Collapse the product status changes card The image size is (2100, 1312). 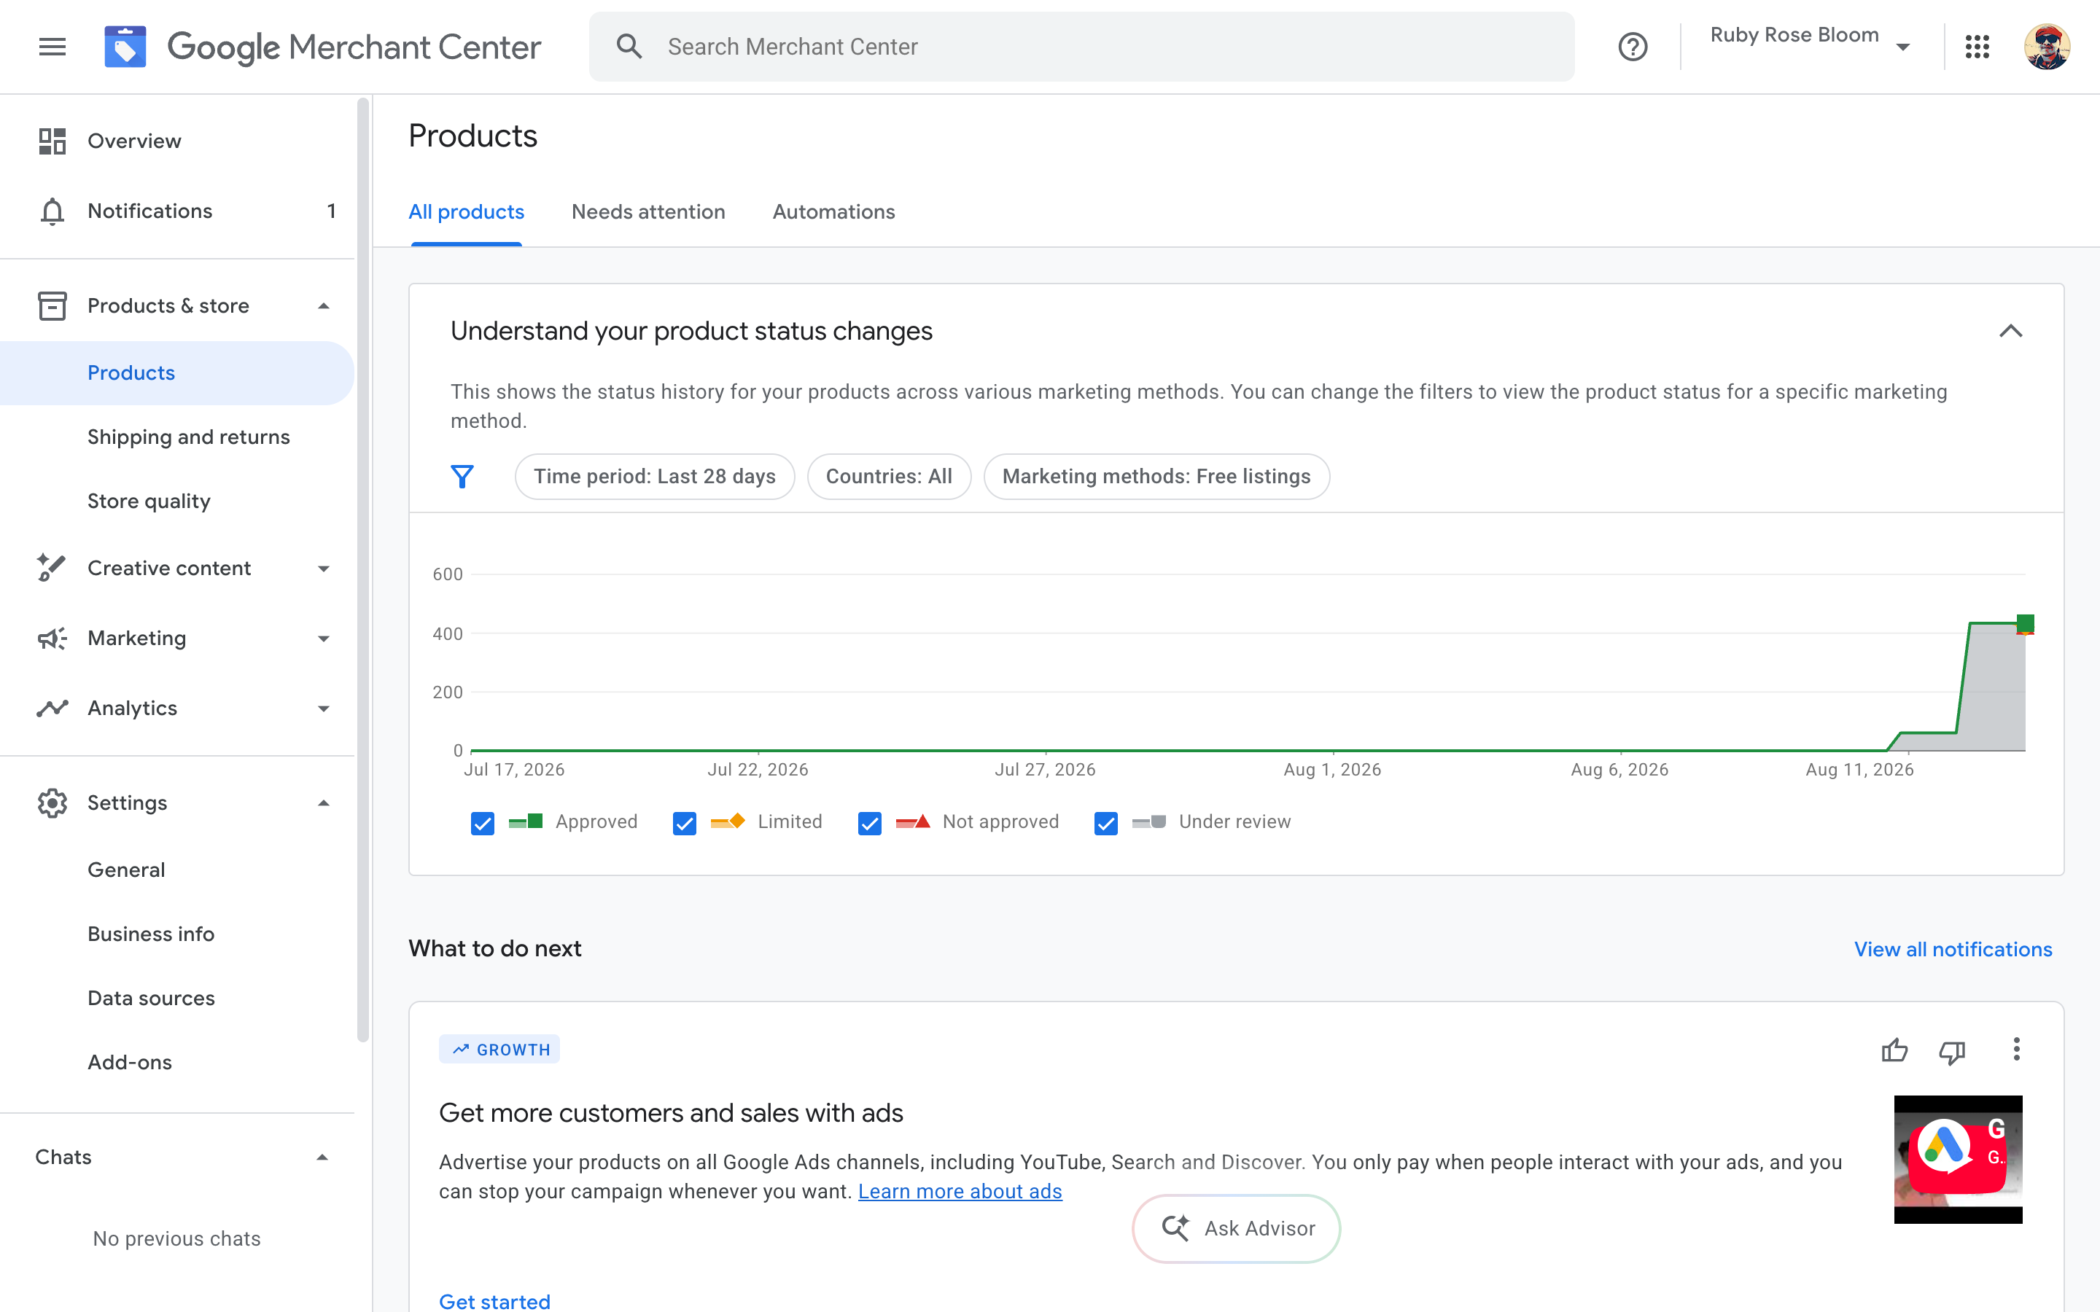pos(2010,331)
